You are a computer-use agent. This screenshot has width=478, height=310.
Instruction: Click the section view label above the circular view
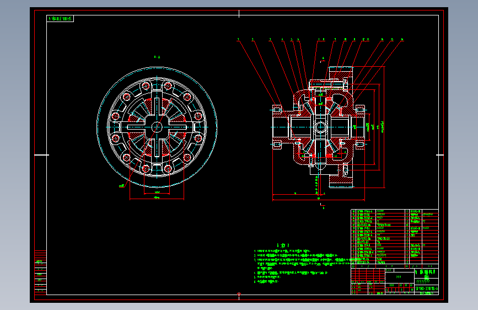click(x=157, y=57)
